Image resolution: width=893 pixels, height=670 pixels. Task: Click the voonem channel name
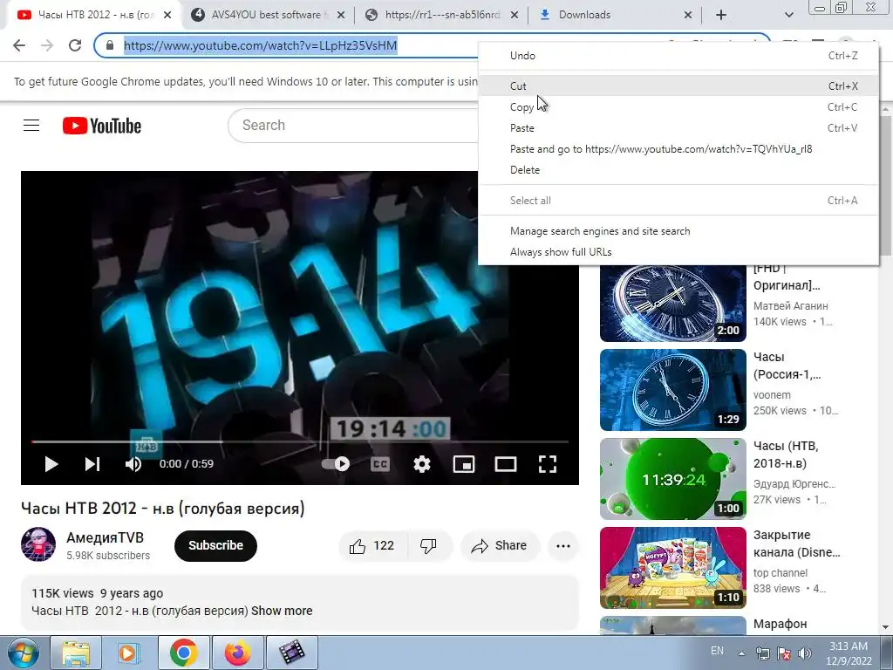772,395
